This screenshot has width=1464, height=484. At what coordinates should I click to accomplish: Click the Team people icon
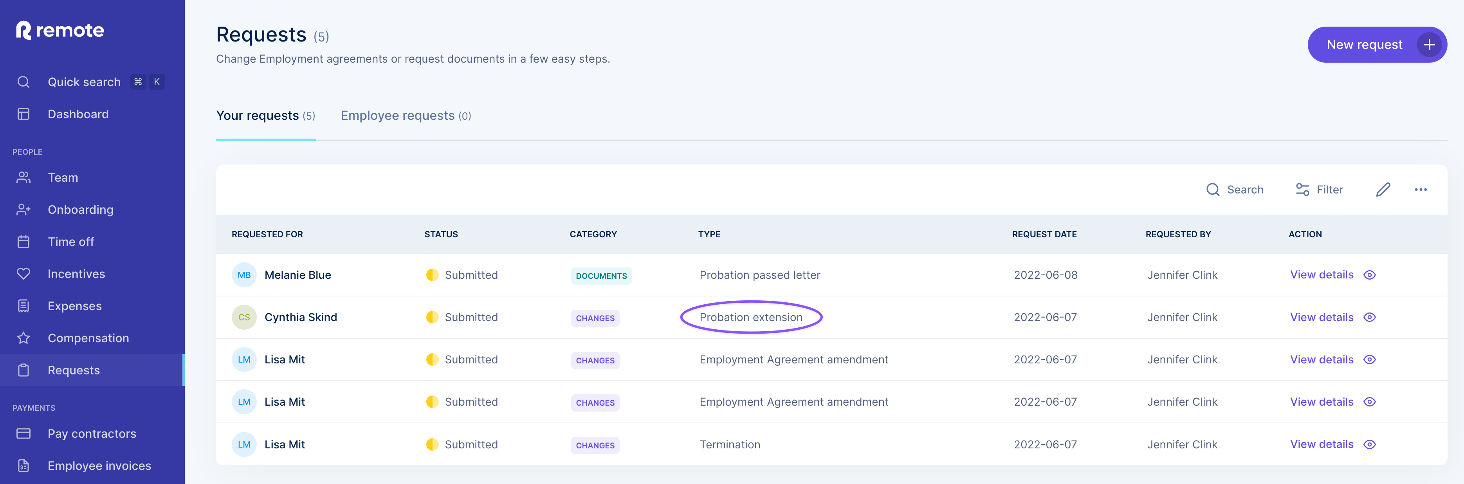pyautogui.click(x=23, y=178)
